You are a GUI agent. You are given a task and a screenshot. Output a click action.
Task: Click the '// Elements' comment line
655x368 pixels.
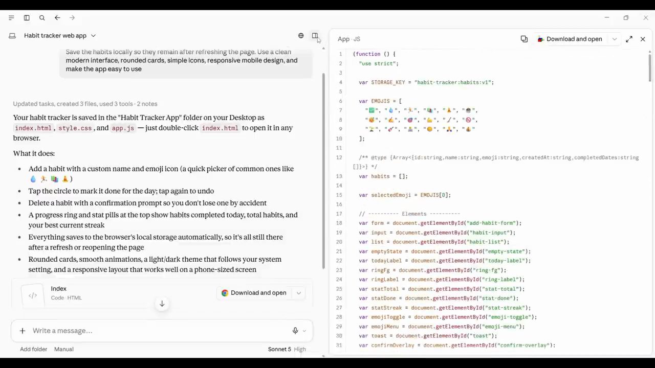[409, 214]
